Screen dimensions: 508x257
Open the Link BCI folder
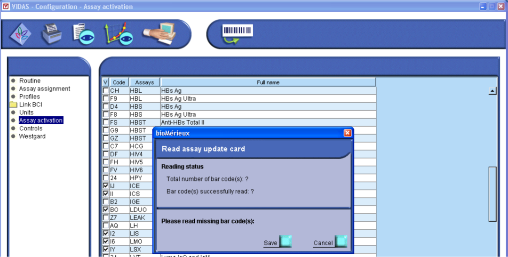coord(30,104)
